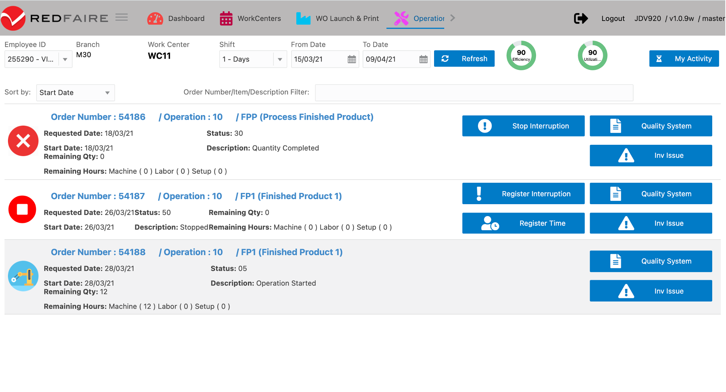Image resolution: width=726 pixels, height=392 pixels.
Task: Click the Order Number/Item/Description filter field
Action: pos(474,93)
